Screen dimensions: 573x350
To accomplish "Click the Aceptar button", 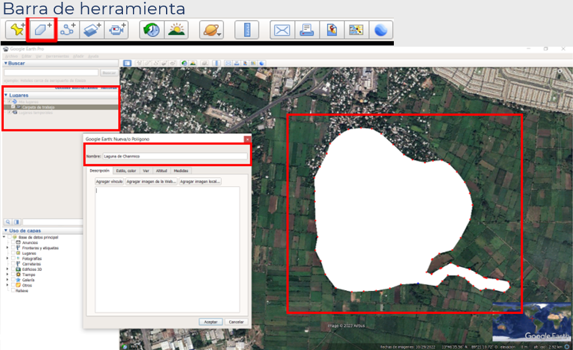I will click(x=211, y=322).
